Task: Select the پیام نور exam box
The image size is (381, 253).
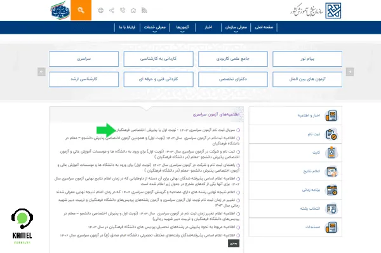Action: (307, 59)
